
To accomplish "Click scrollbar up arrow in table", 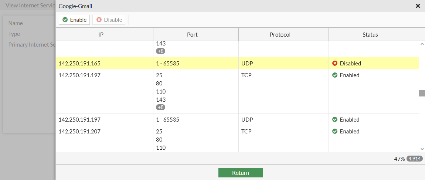I will [422, 44].
